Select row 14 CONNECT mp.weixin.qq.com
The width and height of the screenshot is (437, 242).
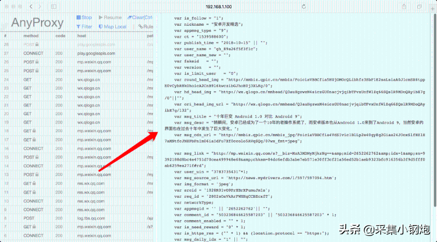(x=76, y=166)
